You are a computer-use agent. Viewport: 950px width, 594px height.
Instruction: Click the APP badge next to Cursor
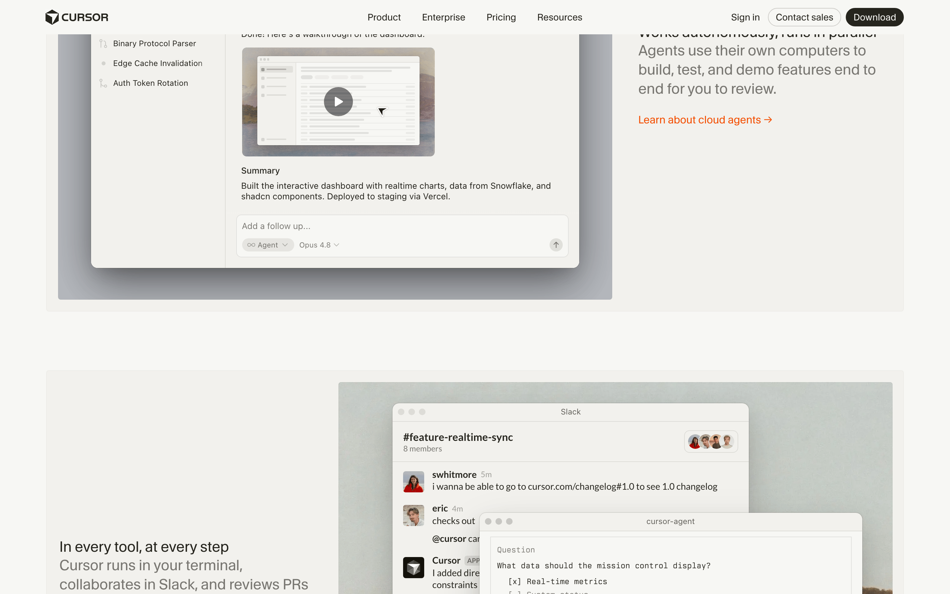[x=473, y=561]
